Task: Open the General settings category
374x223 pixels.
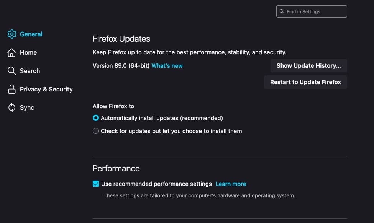Action: [x=31, y=34]
